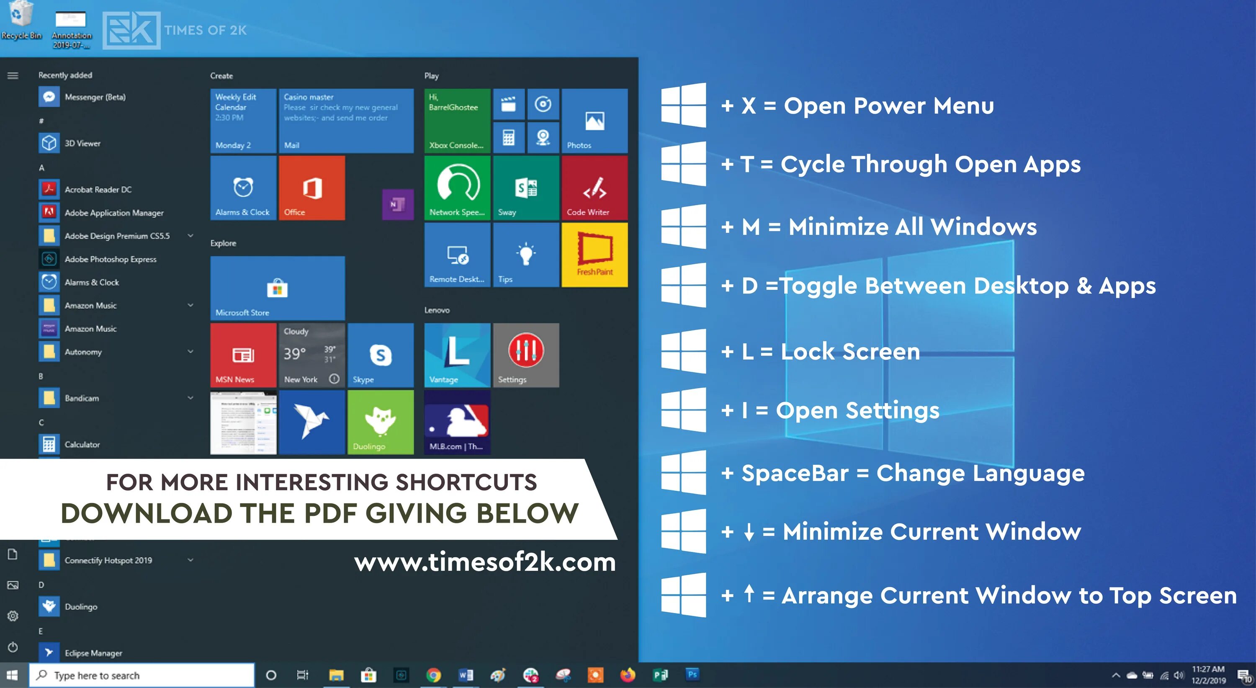
Task: Show hidden system tray icons
Action: (1116, 676)
